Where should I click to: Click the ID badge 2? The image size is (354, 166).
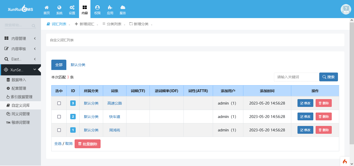(x=73, y=116)
